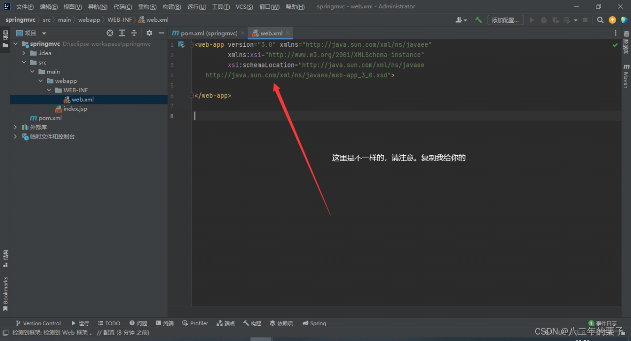
Task: Open the Structure tool window on the left strip
Action: tap(5, 258)
